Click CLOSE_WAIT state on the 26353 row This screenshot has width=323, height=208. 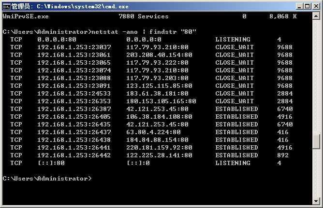[235, 101]
